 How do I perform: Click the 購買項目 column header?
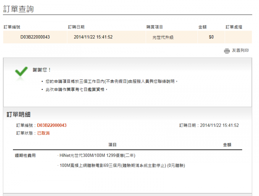click(x=155, y=27)
